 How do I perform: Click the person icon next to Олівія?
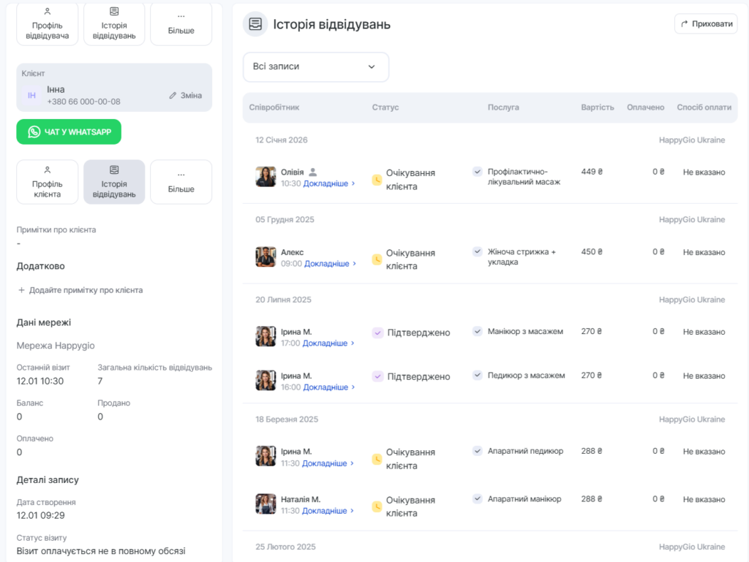click(313, 172)
